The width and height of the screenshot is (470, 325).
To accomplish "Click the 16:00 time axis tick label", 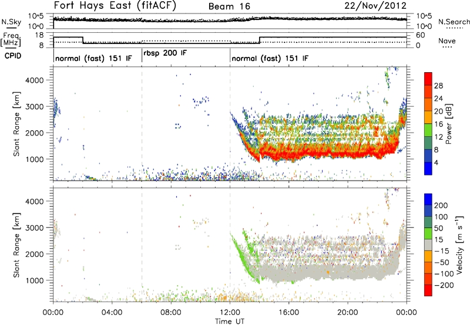I will (x=288, y=313).
